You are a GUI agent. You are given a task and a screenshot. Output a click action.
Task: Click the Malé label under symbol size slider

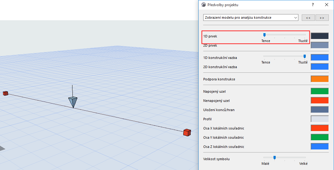click(x=266, y=164)
